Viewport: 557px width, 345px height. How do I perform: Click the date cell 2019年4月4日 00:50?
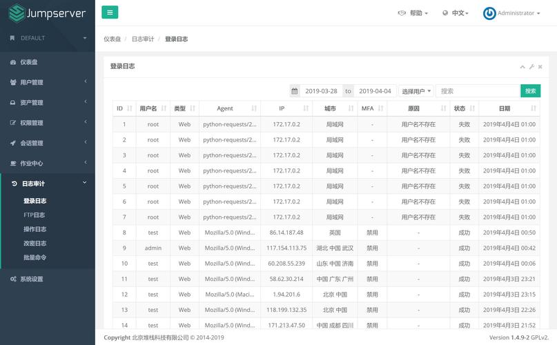[509, 233]
